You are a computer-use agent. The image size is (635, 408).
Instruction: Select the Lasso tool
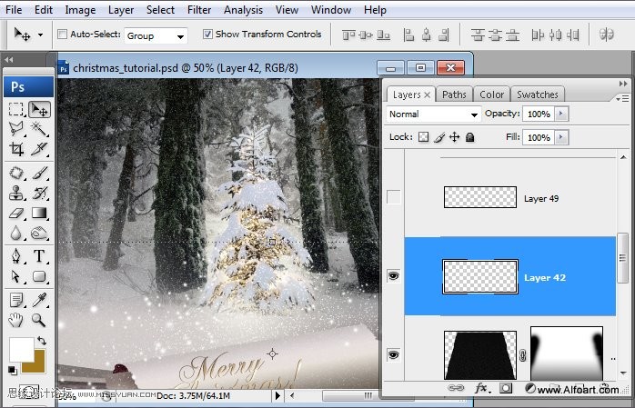point(16,129)
